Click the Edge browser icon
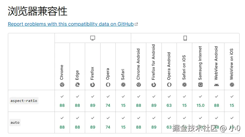The width and height of the screenshot is (245, 137). (x=78, y=85)
